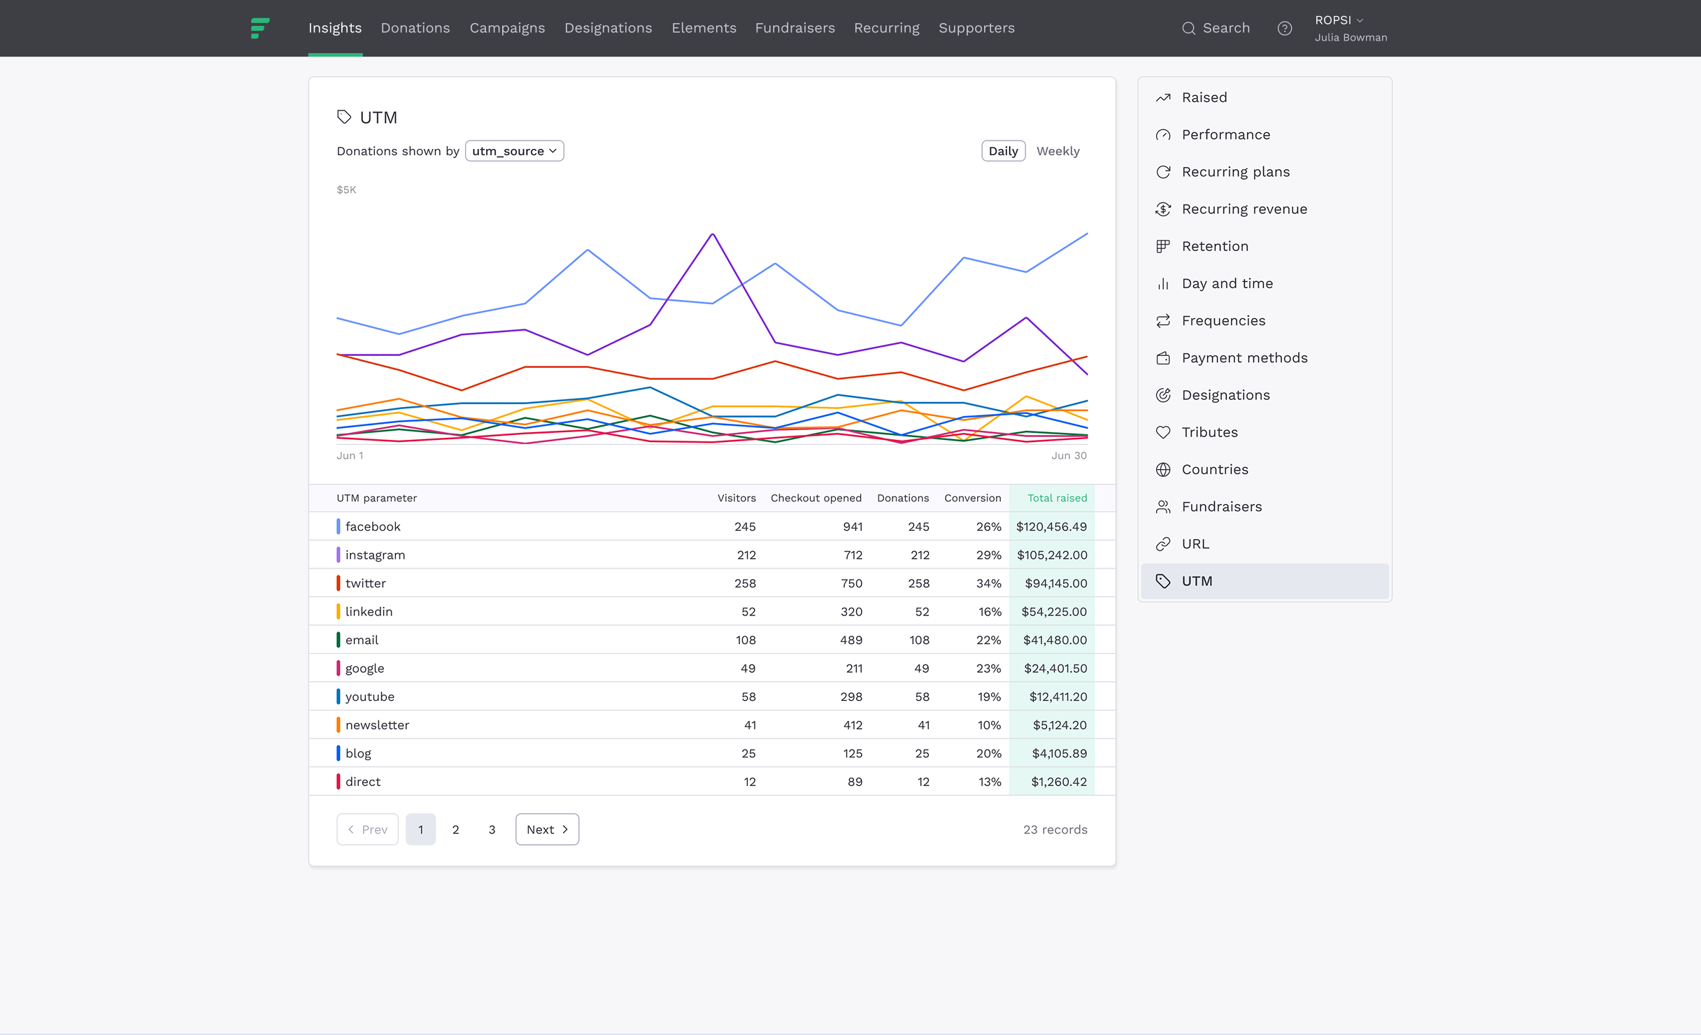Click the Countries globe icon

1163,469
